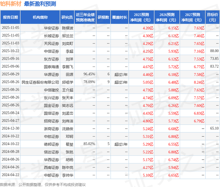
Task: Click accuracy value 96.45%
Action: [89, 74]
